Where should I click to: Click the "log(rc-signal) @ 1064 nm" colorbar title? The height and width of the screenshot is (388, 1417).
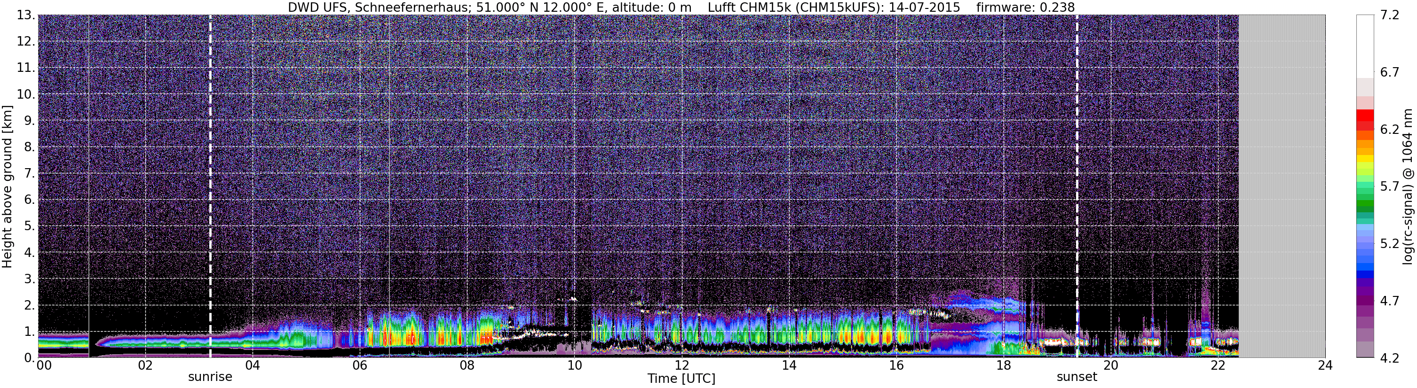coord(1408,187)
